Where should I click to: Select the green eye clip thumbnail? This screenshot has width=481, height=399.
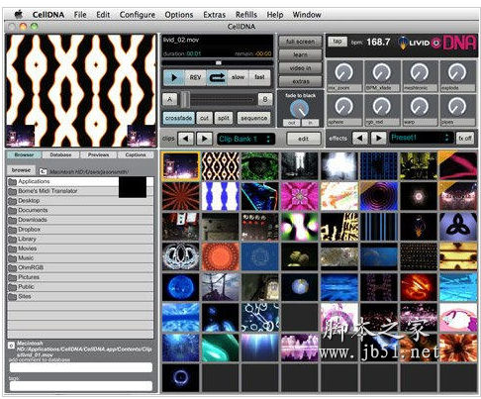pos(260,166)
